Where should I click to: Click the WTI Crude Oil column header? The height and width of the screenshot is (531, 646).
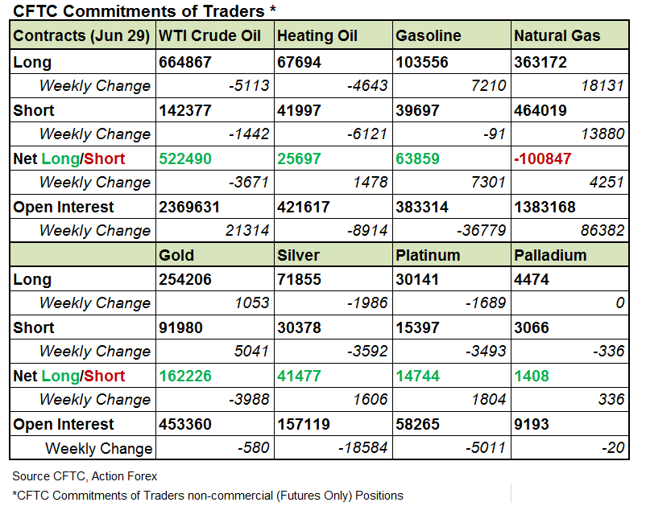(211, 36)
